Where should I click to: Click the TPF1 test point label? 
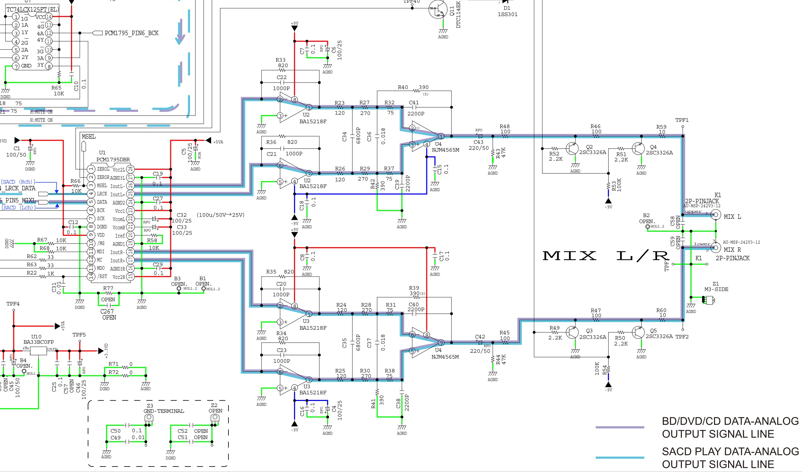682,120
